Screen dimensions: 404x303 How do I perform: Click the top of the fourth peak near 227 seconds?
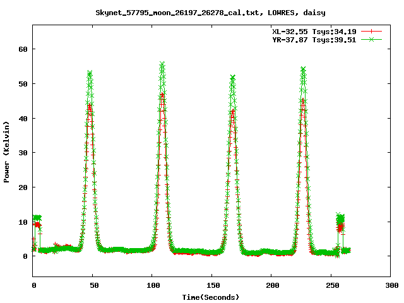coord(303,69)
